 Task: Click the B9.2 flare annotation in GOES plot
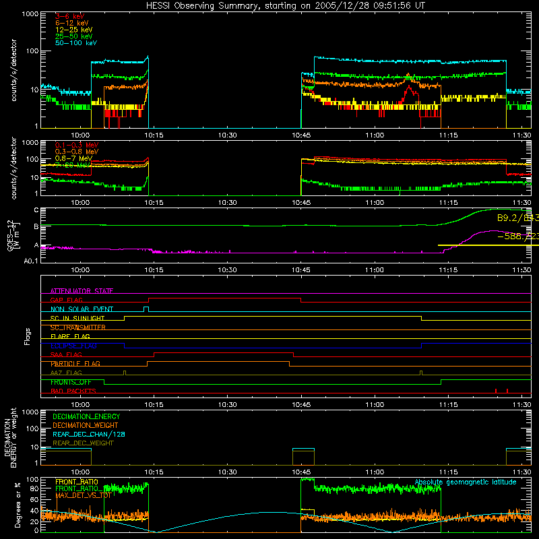coord(517,218)
